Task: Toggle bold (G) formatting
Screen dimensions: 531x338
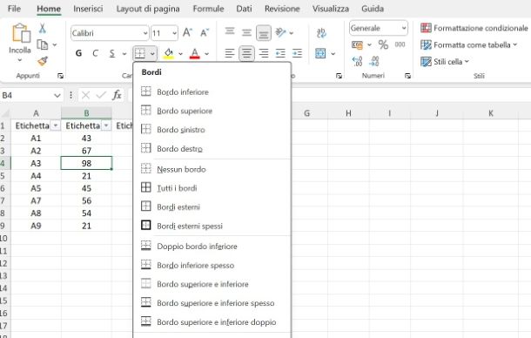Action: [x=78, y=53]
